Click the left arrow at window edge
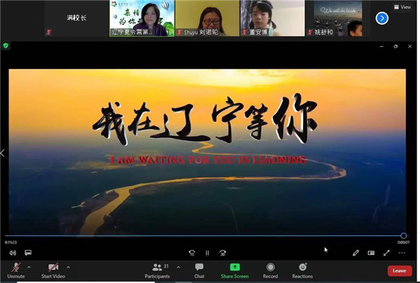The image size is (420, 283). [2, 153]
